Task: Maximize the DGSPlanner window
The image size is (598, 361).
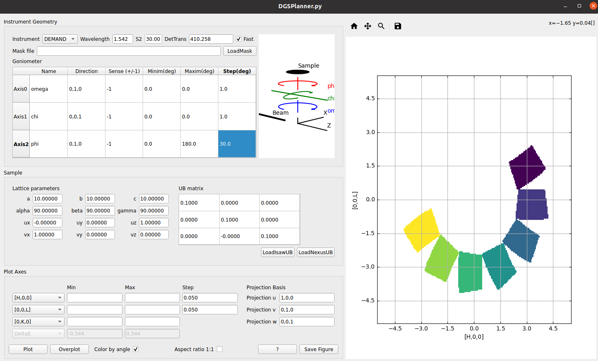Action: click(x=579, y=6)
